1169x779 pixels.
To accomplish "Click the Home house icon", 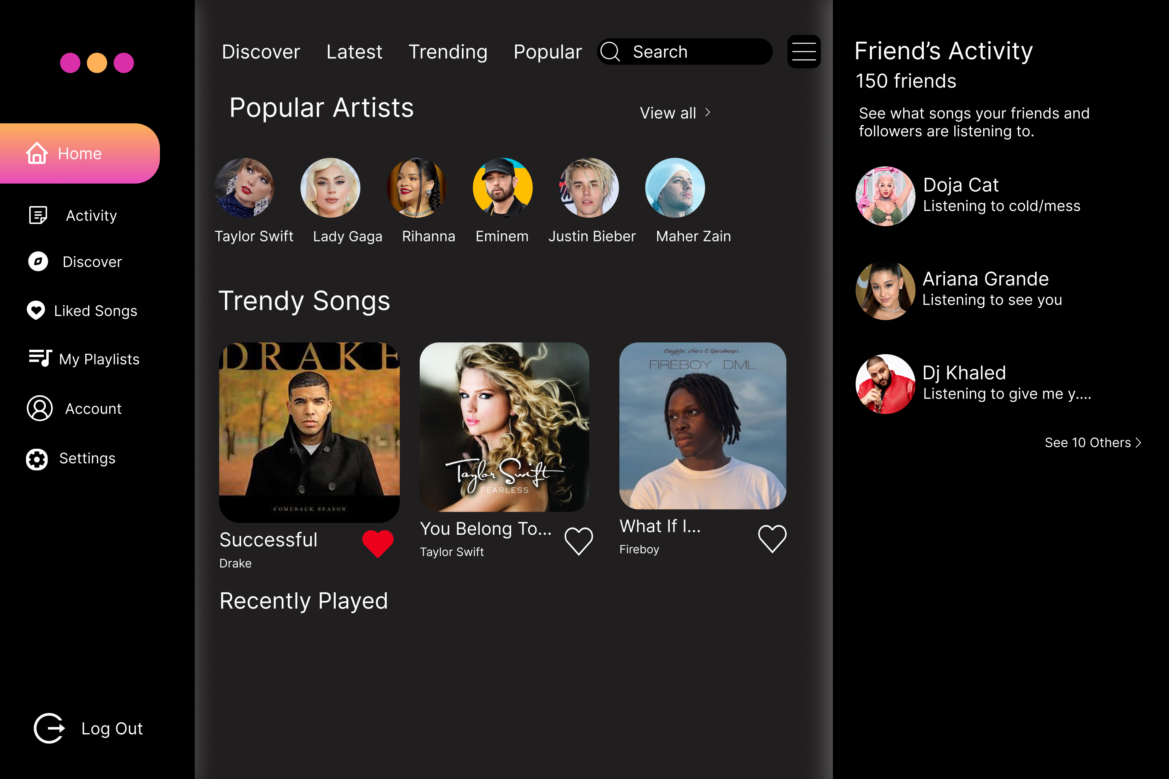I will 37,153.
